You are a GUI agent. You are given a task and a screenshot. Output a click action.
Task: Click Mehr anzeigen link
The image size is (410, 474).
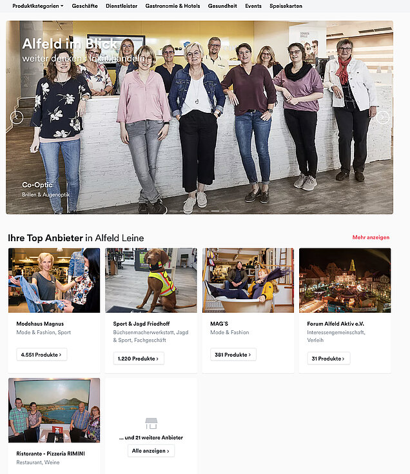coord(371,237)
